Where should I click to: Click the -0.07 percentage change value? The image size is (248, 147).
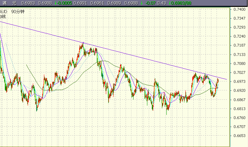(x=150, y=3)
